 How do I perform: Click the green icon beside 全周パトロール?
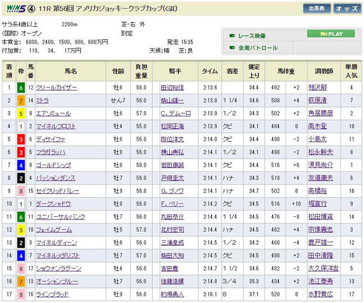pos(232,48)
